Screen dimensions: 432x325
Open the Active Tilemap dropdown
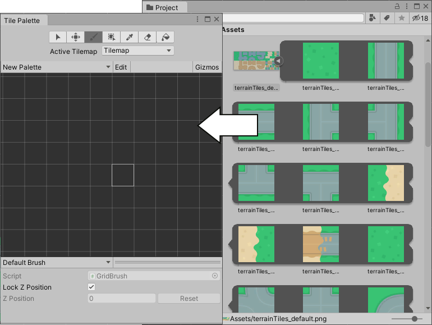[x=138, y=51]
